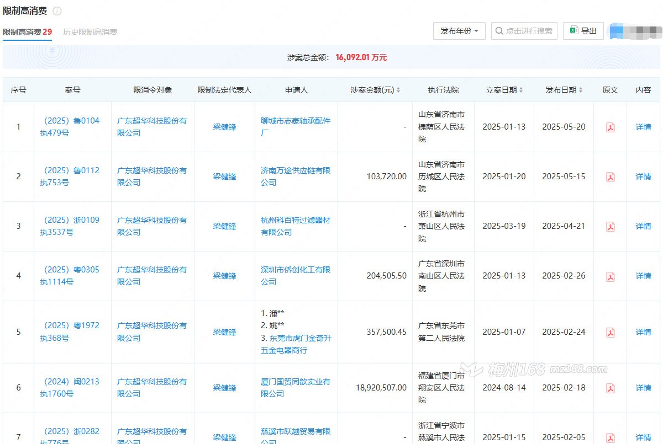Select court 山东省济南市槐荫区人民法院
The height and width of the screenshot is (444, 663).
[x=441, y=127]
